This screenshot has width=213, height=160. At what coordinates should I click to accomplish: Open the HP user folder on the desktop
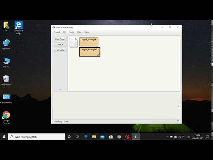pyautogui.click(x=6, y=27)
